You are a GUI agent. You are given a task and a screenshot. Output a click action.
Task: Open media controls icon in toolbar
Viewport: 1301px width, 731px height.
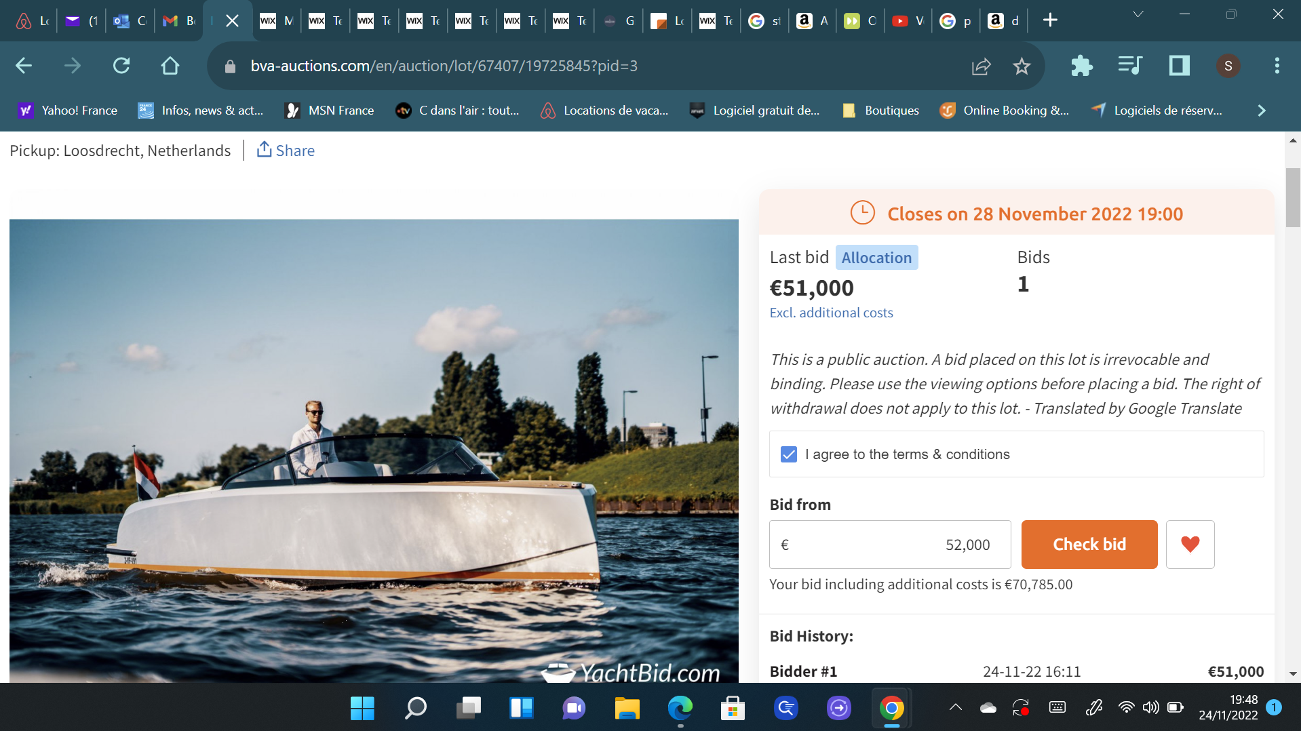pos(1130,66)
